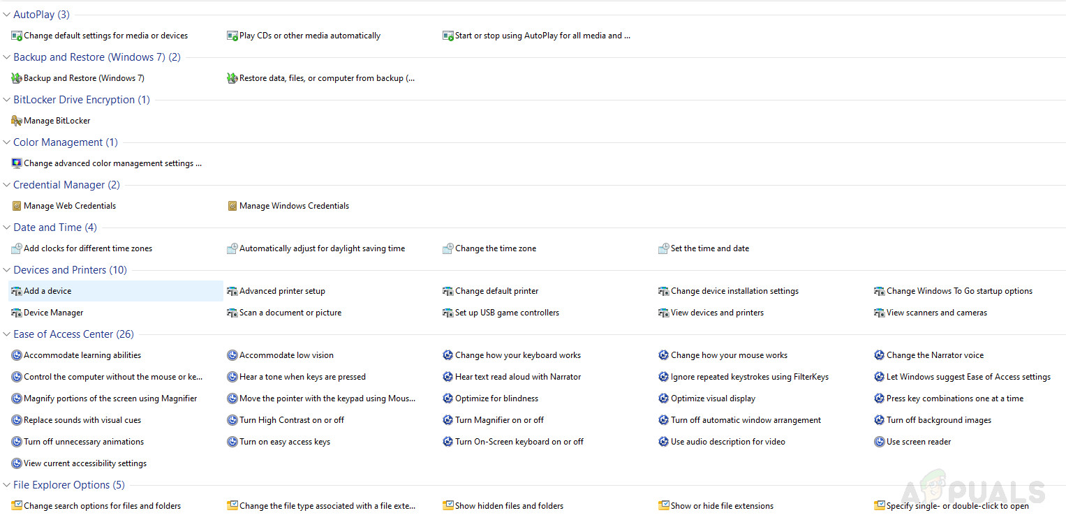The image size is (1066, 522).
Task: Open Change Windows To Go startup options
Action: [x=959, y=291]
